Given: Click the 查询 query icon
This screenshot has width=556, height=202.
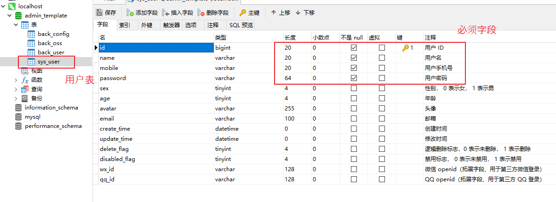Looking at the screenshot, I should coord(25,89).
